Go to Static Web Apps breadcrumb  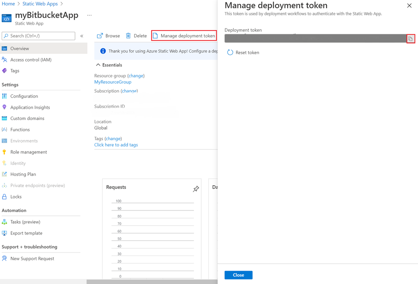point(40,4)
